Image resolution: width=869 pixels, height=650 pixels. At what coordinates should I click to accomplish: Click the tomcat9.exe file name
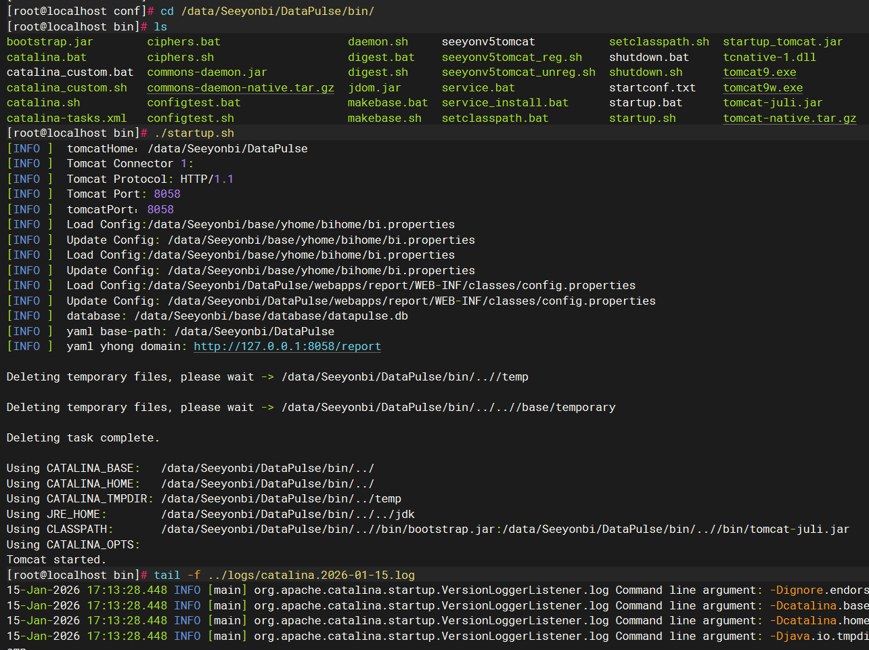click(759, 72)
